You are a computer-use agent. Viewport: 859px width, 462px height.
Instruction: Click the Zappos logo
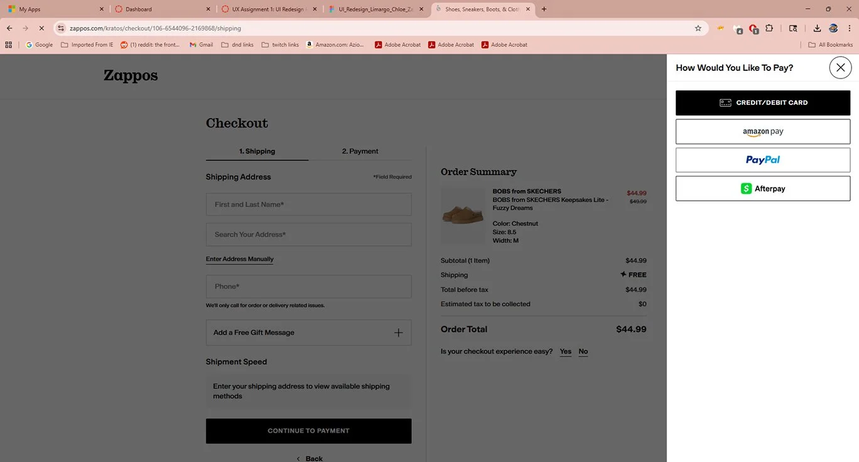click(x=131, y=76)
